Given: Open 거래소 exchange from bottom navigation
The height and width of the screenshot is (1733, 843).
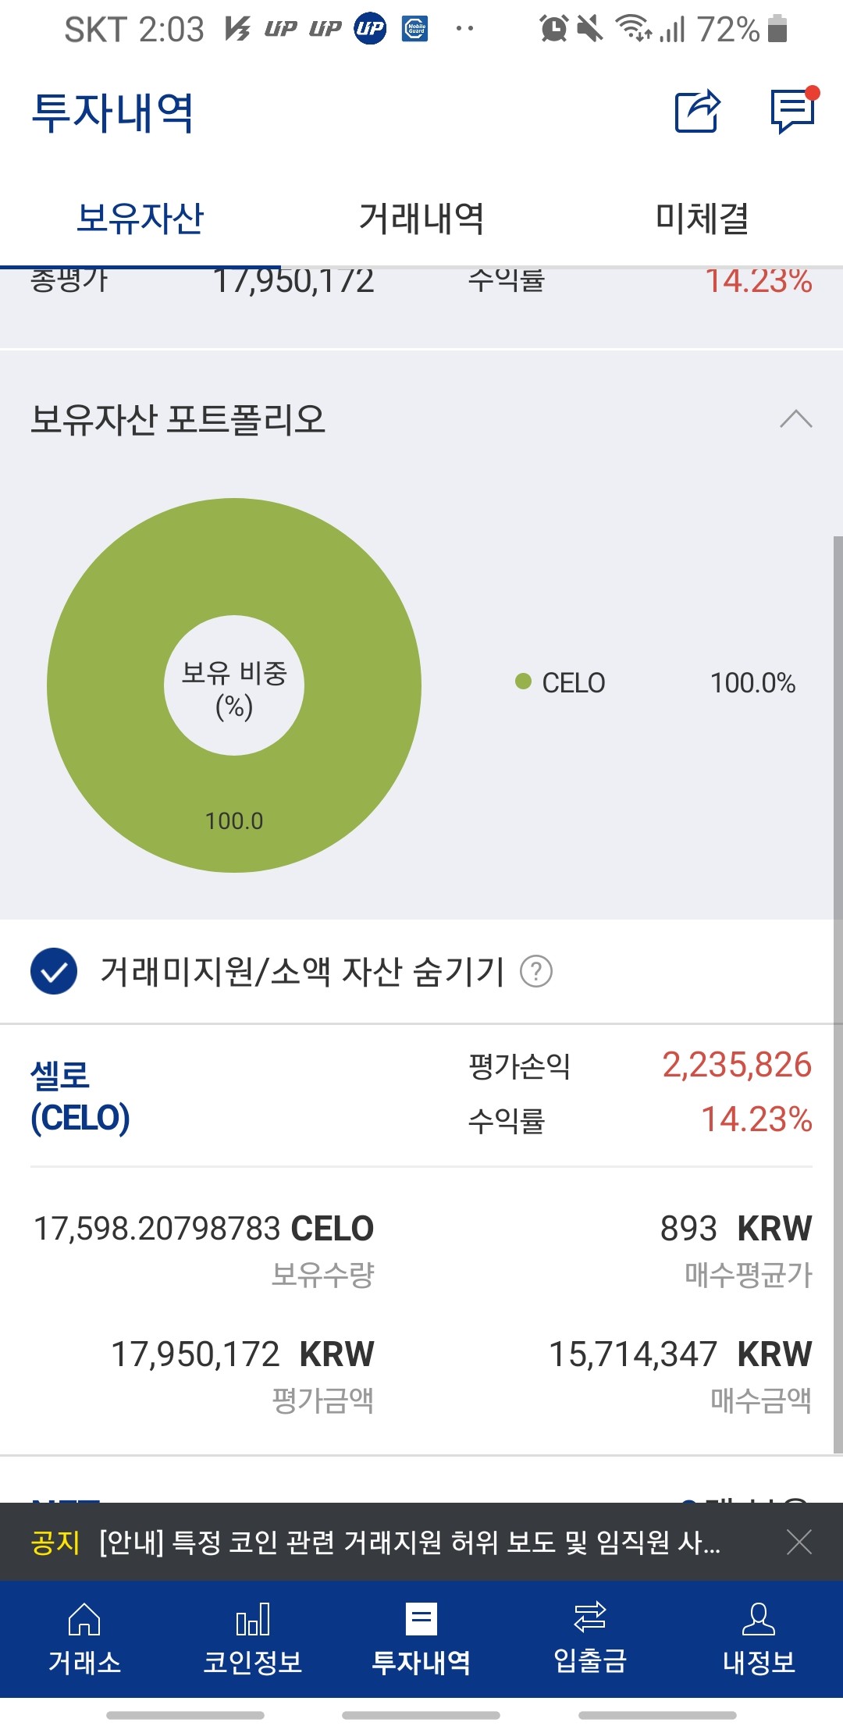Looking at the screenshot, I should click(84, 1639).
